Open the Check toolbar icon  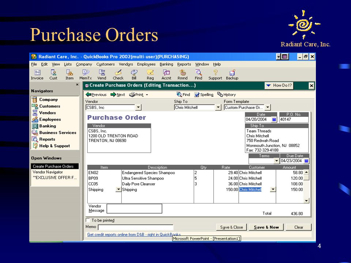118,75
